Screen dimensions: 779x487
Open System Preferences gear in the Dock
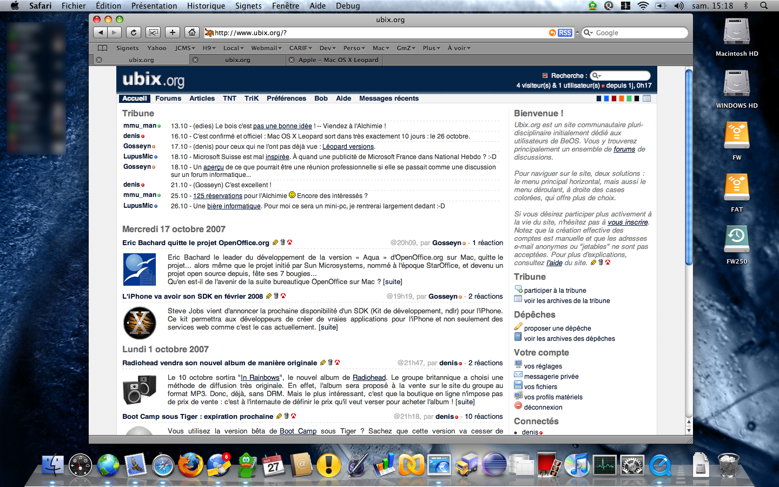point(632,465)
